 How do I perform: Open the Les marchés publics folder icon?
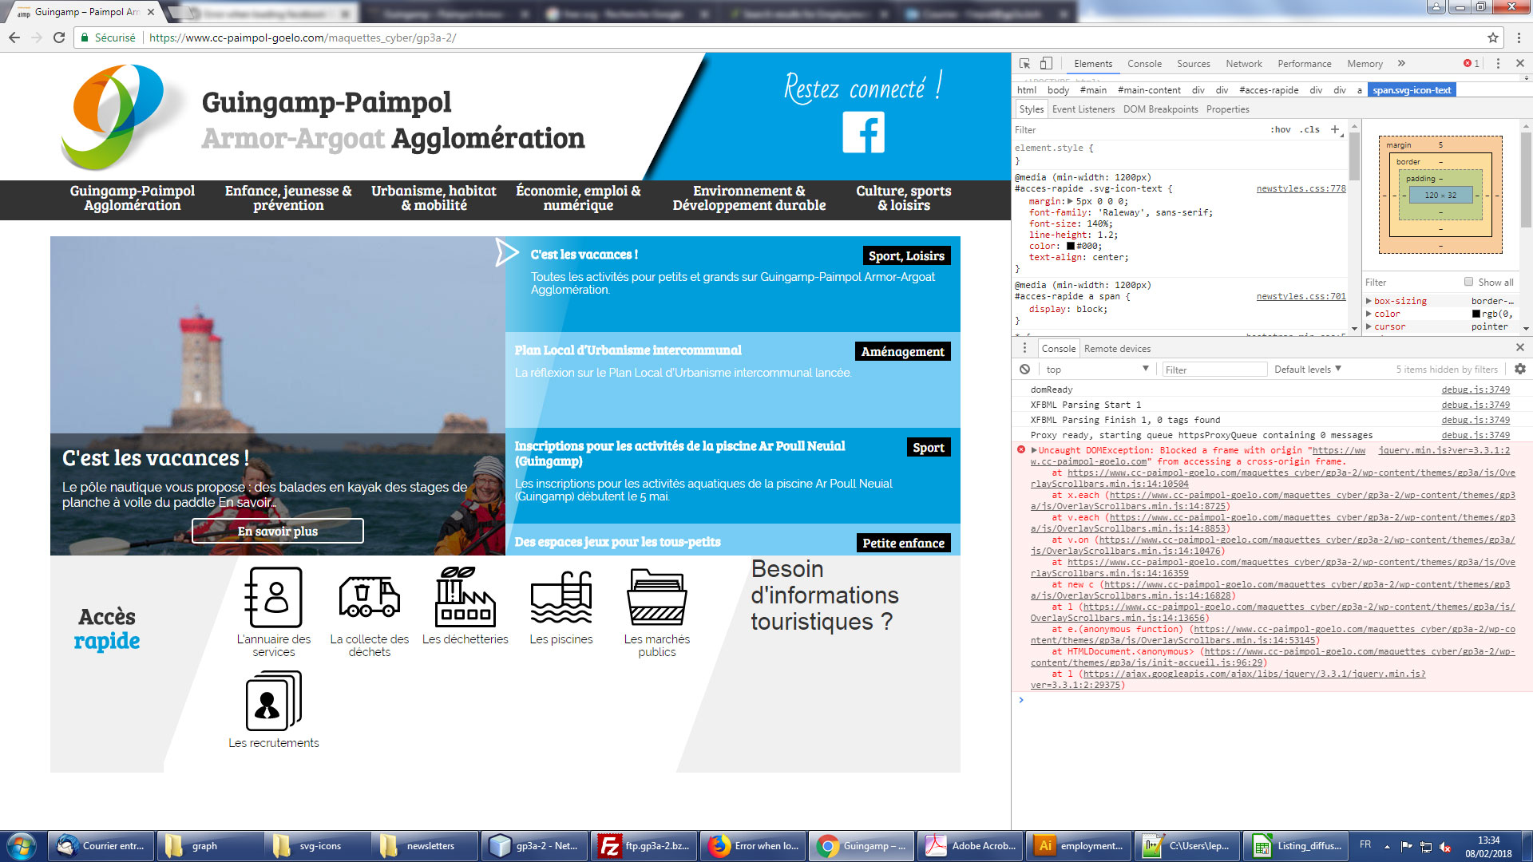tap(657, 597)
